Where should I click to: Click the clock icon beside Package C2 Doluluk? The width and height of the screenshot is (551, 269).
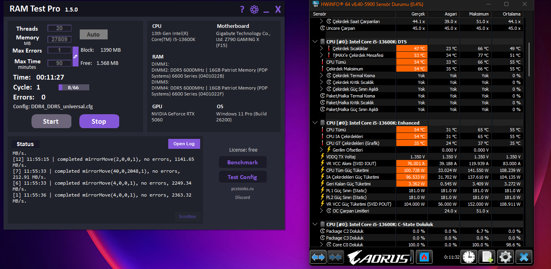(x=323, y=231)
